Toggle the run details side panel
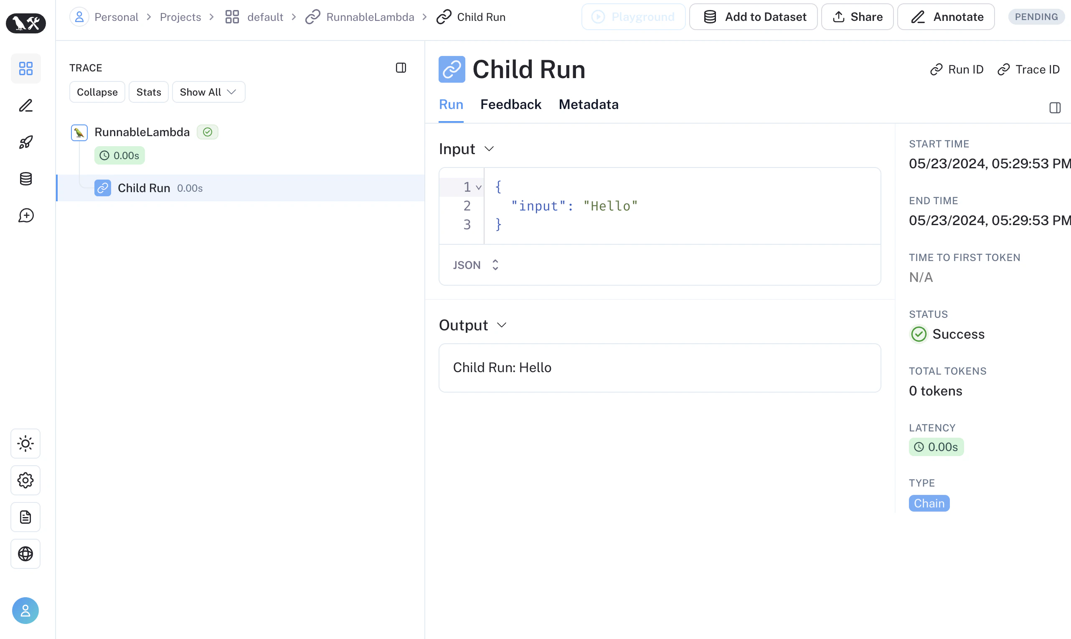The width and height of the screenshot is (1071, 639). coord(1055,108)
